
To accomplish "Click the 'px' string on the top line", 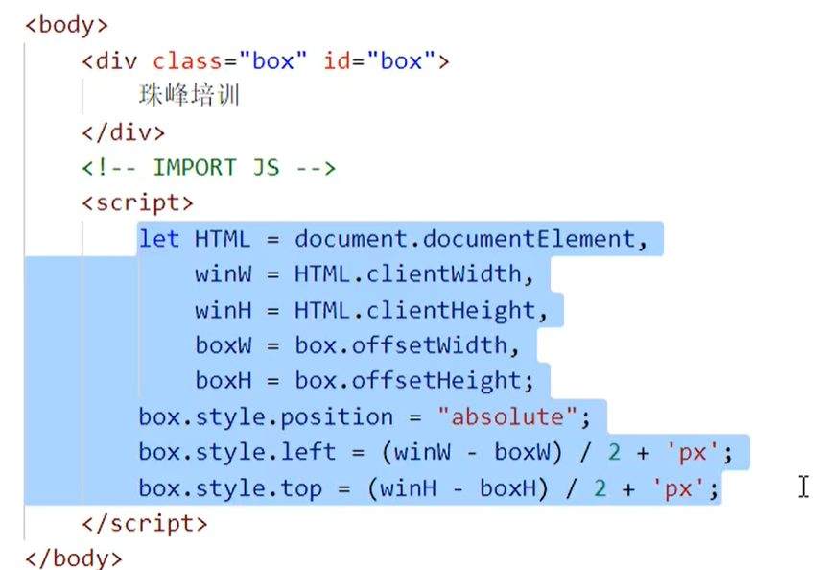I will point(678,488).
